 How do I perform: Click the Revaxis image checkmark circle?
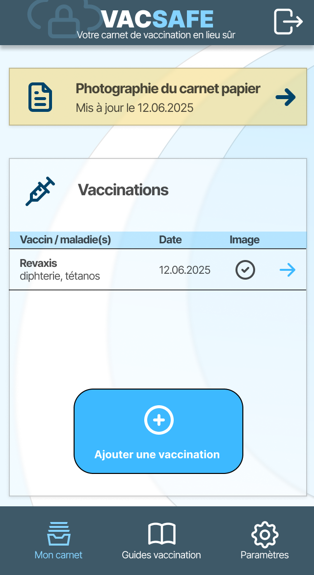245,270
